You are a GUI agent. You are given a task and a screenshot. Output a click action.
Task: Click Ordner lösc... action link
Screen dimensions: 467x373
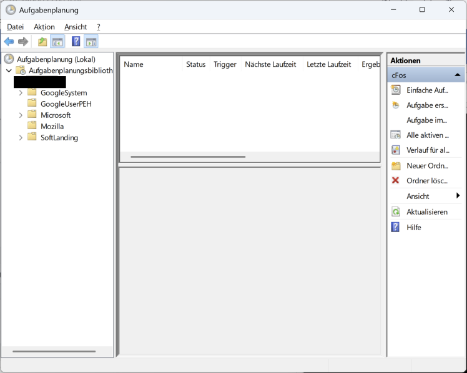(427, 180)
